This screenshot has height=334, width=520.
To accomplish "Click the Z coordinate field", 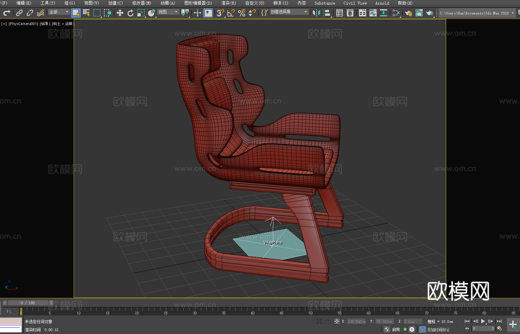I will click(413, 322).
